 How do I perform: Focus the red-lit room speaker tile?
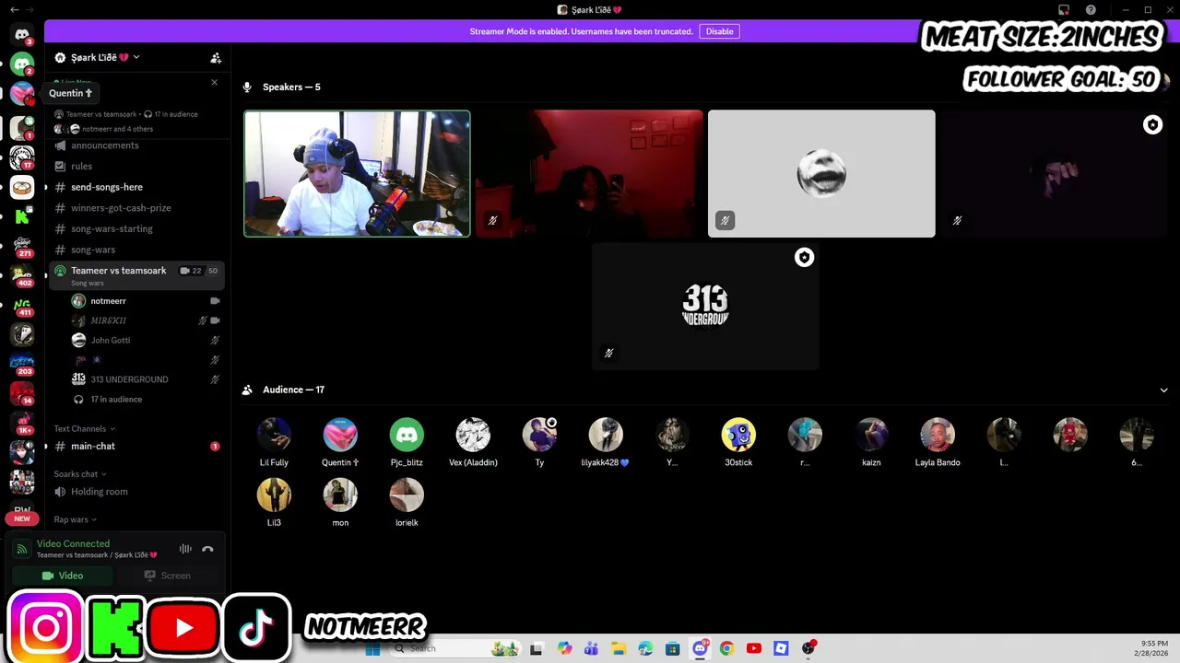(x=589, y=174)
